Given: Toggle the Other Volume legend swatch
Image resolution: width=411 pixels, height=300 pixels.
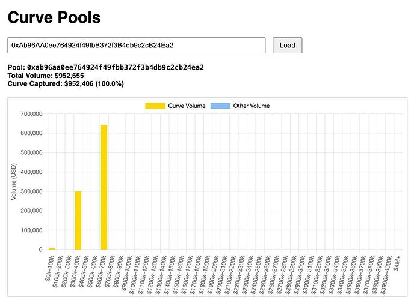Looking at the screenshot, I should coord(220,106).
